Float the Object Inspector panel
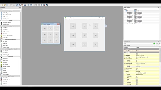 (x=159, y=7)
